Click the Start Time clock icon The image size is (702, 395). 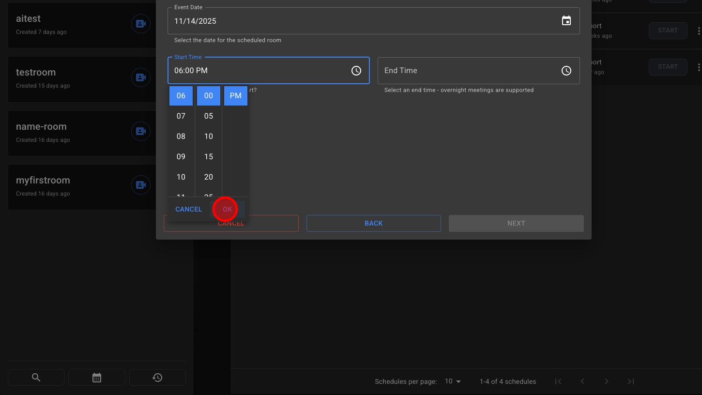356,71
